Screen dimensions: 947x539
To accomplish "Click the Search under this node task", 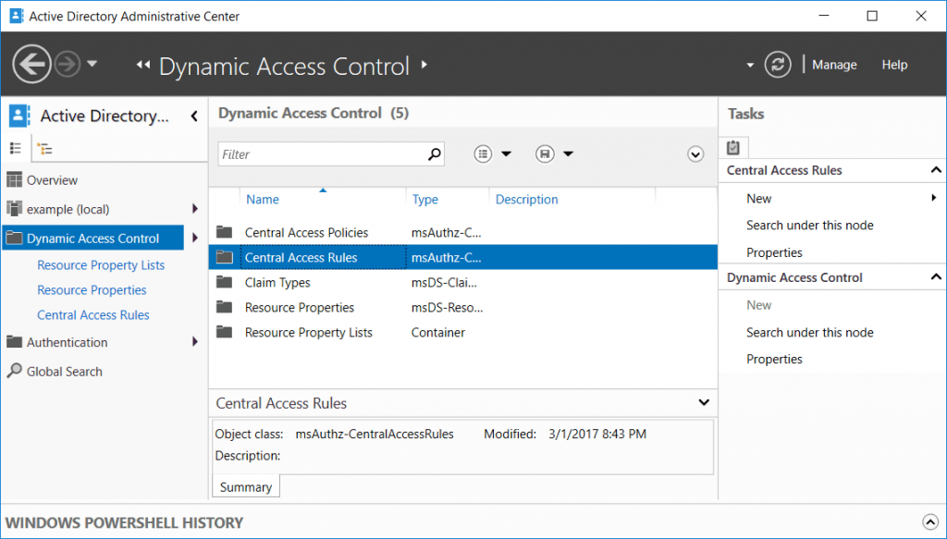I will [810, 225].
